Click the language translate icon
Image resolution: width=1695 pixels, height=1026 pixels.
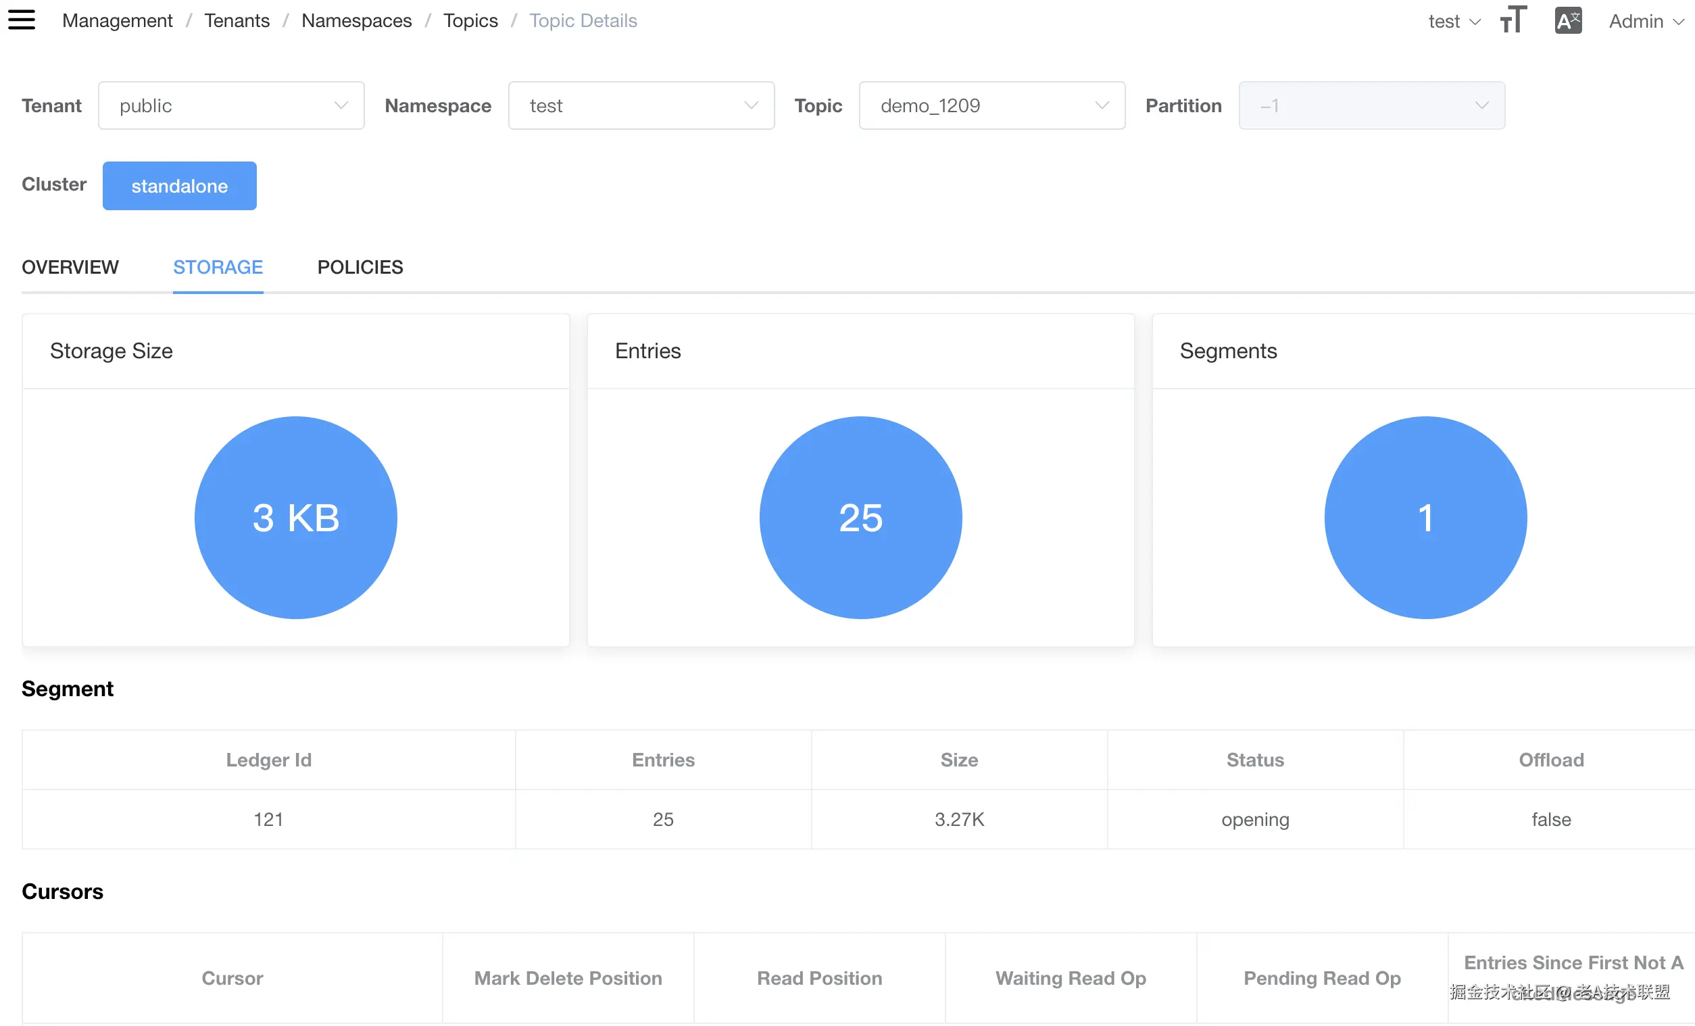coord(1568,21)
